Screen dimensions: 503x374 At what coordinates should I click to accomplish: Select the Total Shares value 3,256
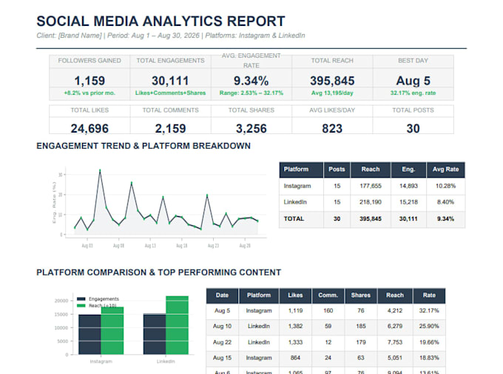coord(251,129)
